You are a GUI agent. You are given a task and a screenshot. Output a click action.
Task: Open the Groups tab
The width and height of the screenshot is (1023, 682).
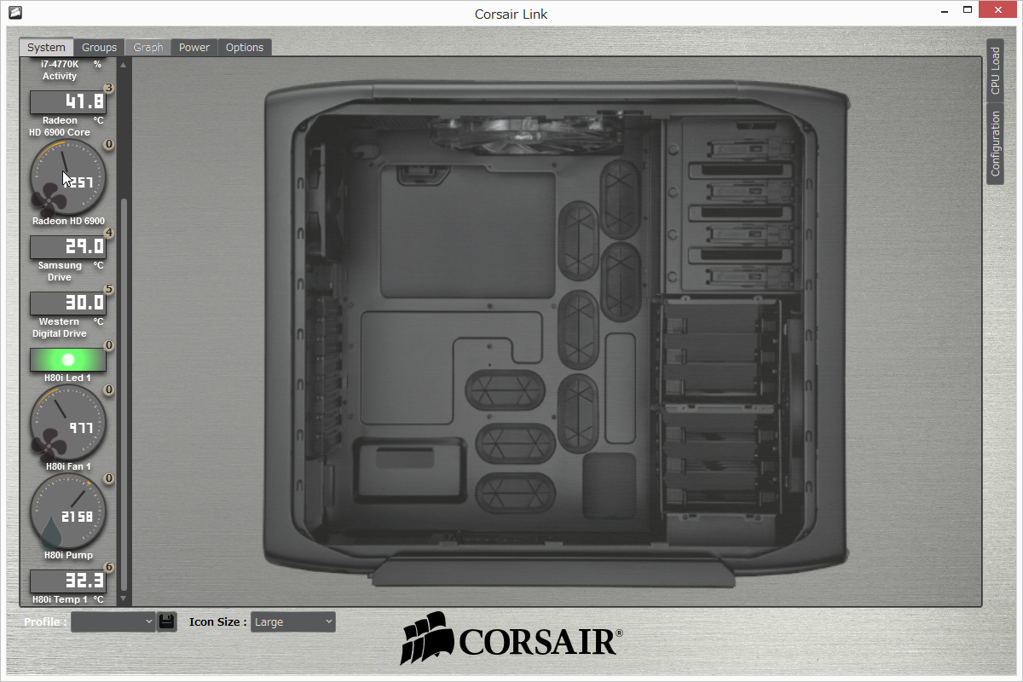[x=99, y=48]
